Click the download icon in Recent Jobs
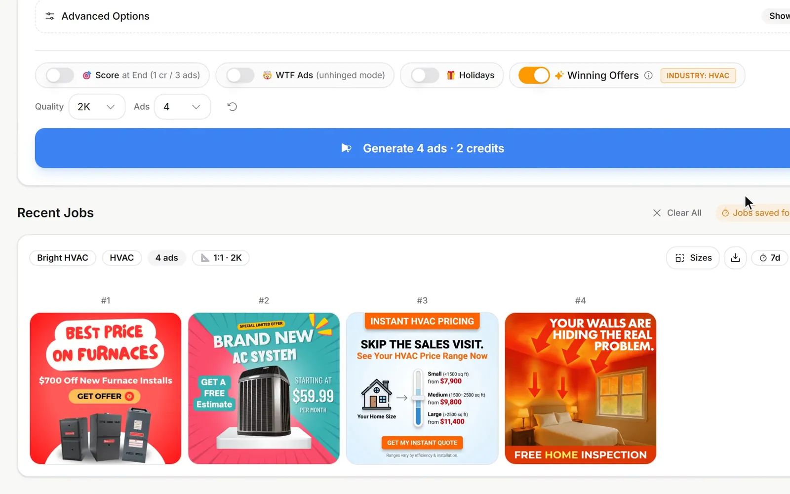 coord(735,258)
